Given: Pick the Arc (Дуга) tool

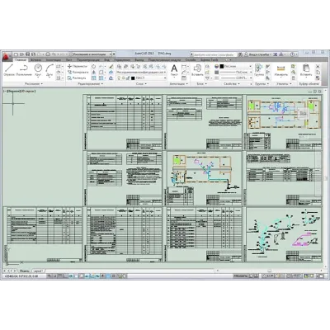Looking at the screenshot, I should (49, 70).
